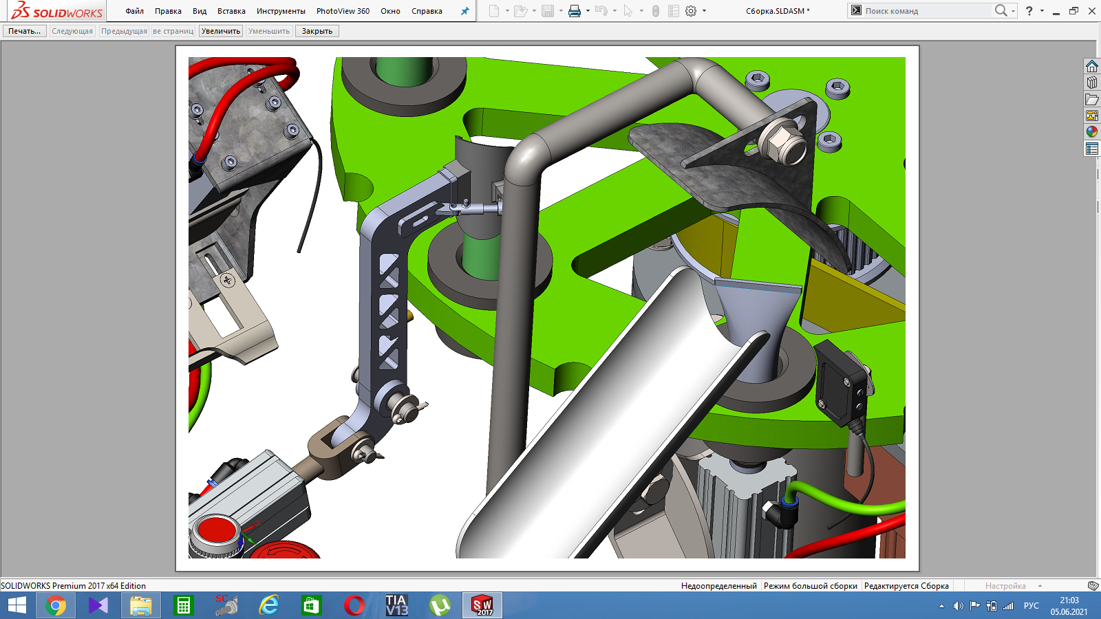Open an existing file

(521, 11)
